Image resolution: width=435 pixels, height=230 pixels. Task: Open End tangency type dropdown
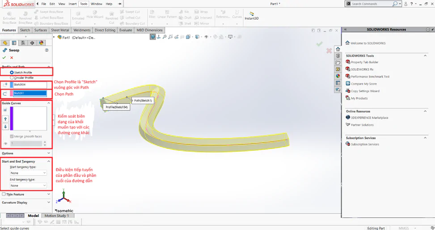click(x=28, y=185)
